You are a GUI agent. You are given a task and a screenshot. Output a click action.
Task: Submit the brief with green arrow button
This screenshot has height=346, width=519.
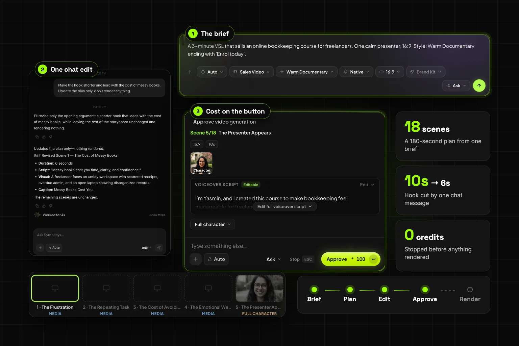tap(479, 85)
